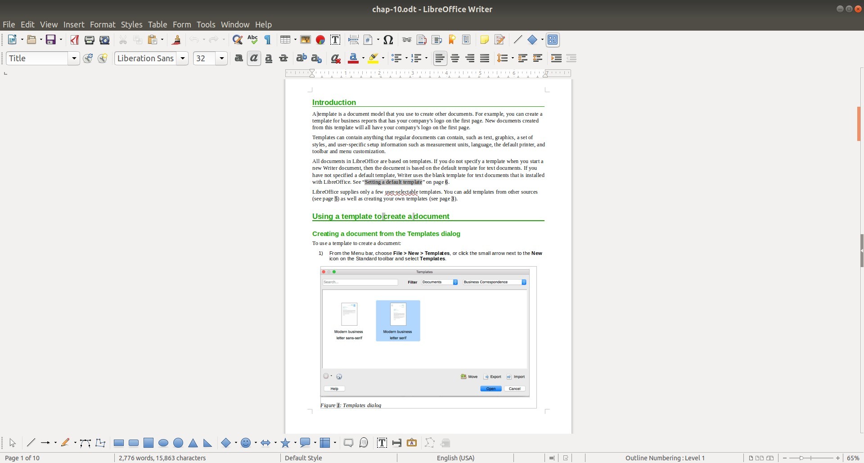Screen dimensions: 864x463
Task: Insert footnote icon
Action: [422, 40]
